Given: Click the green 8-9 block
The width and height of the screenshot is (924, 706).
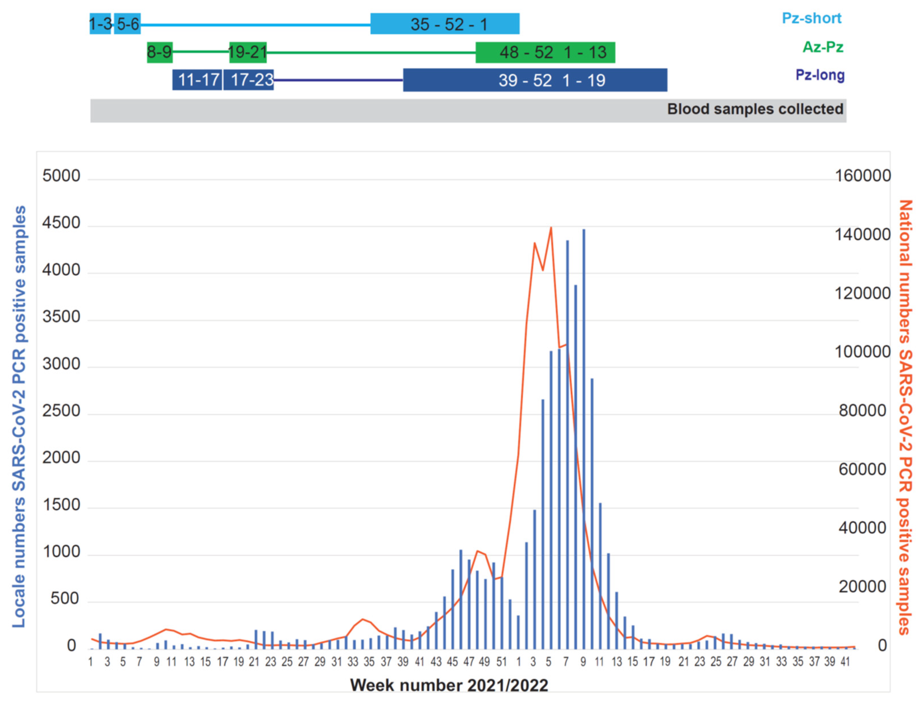Looking at the screenshot, I should (x=159, y=52).
